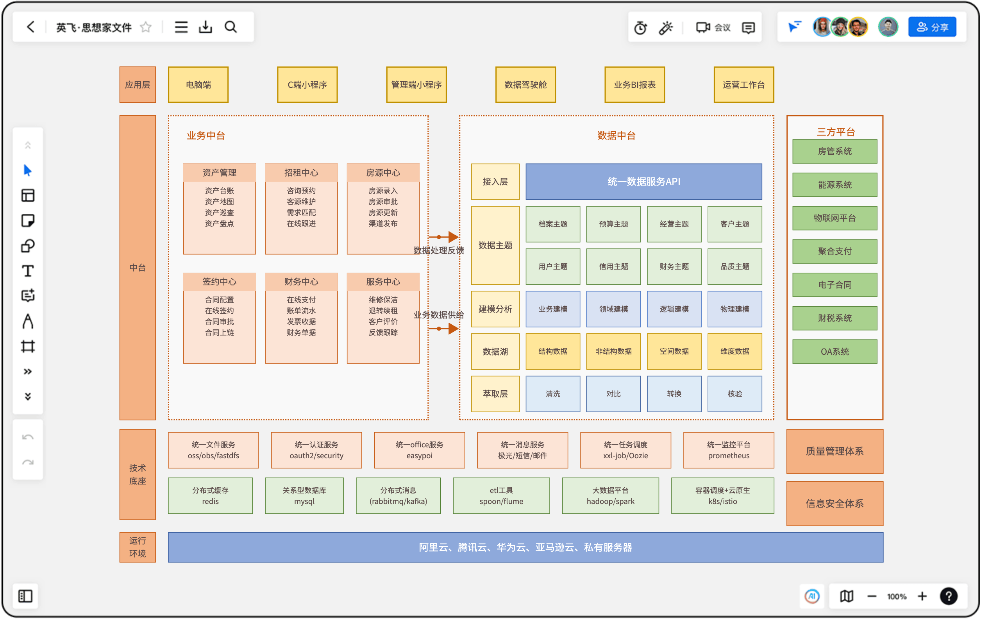
Task: Click the 质量管理体系 block
Action: (835, 451)
